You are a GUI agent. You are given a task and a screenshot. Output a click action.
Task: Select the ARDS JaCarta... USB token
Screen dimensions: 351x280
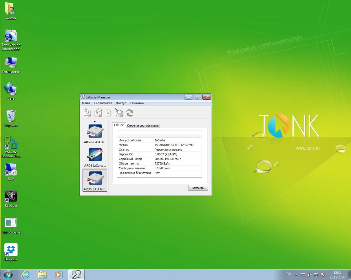point(95,158)
